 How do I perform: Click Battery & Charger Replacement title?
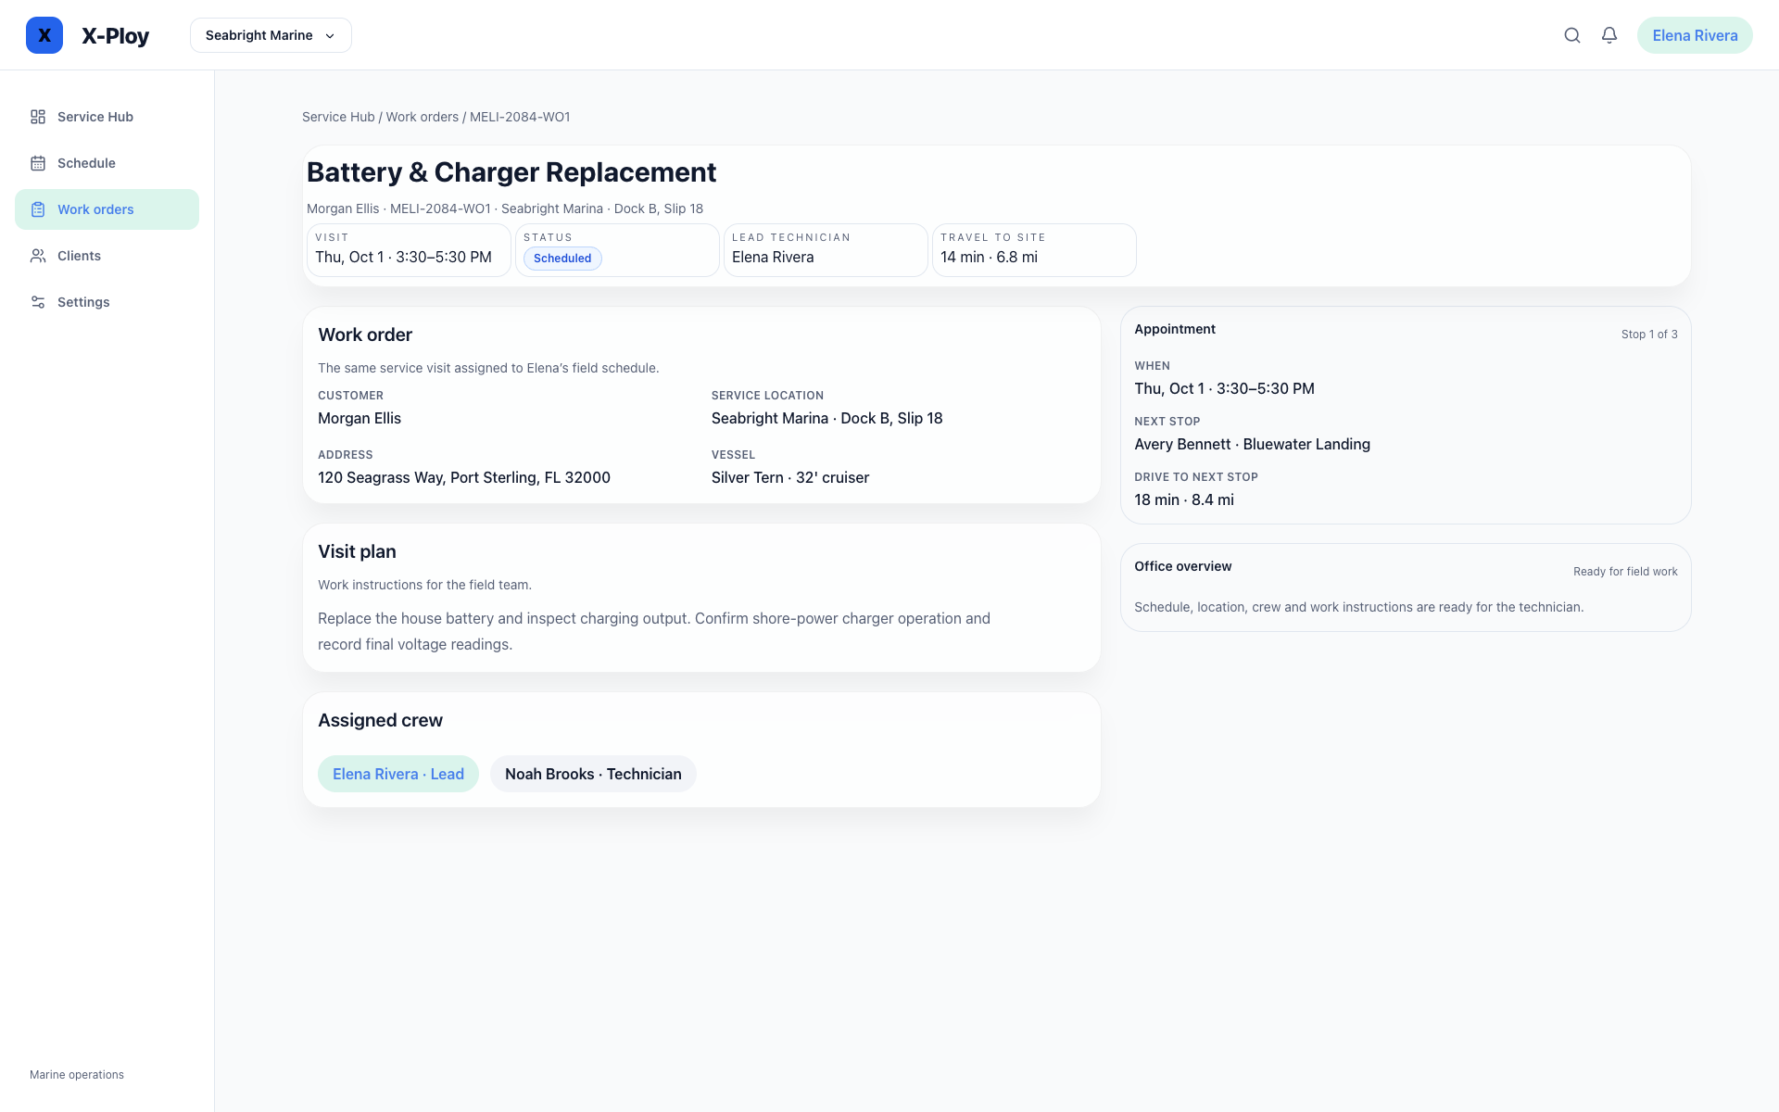pyautogui.click(x=511, y=172)
